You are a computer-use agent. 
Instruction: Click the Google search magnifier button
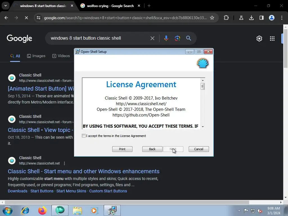coord(188,38)
